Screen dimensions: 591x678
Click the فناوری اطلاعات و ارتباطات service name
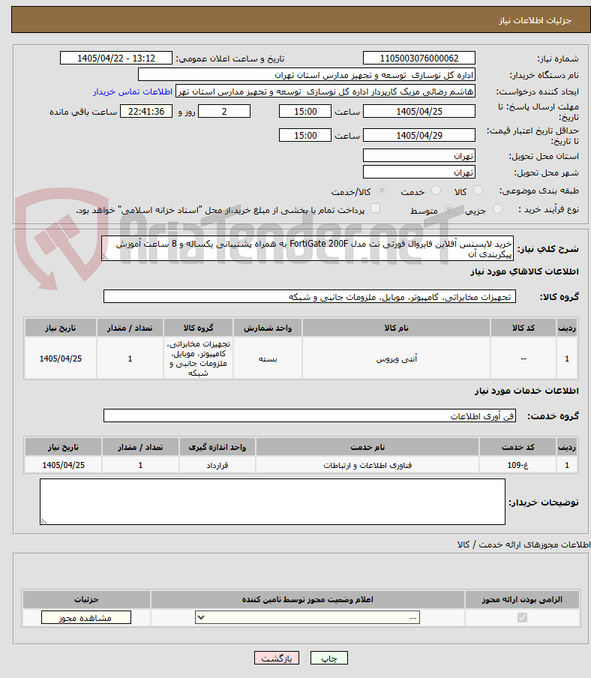click(x=367, y=465)
